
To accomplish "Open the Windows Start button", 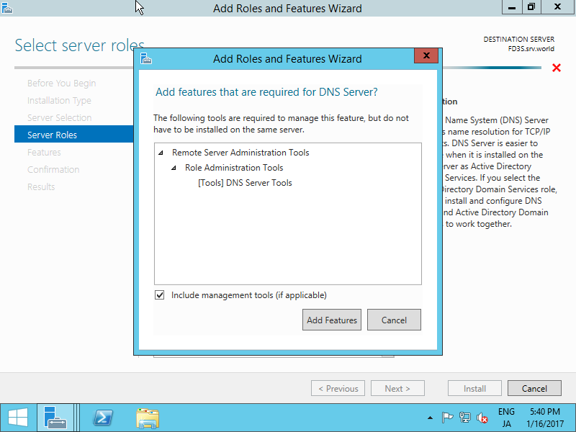I will (18, 418).
